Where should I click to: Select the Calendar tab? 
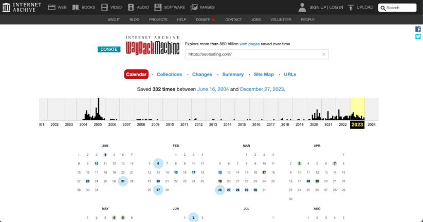coord(136,74)
